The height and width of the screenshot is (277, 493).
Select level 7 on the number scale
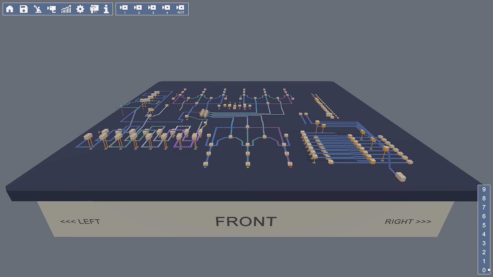(484, 207)
